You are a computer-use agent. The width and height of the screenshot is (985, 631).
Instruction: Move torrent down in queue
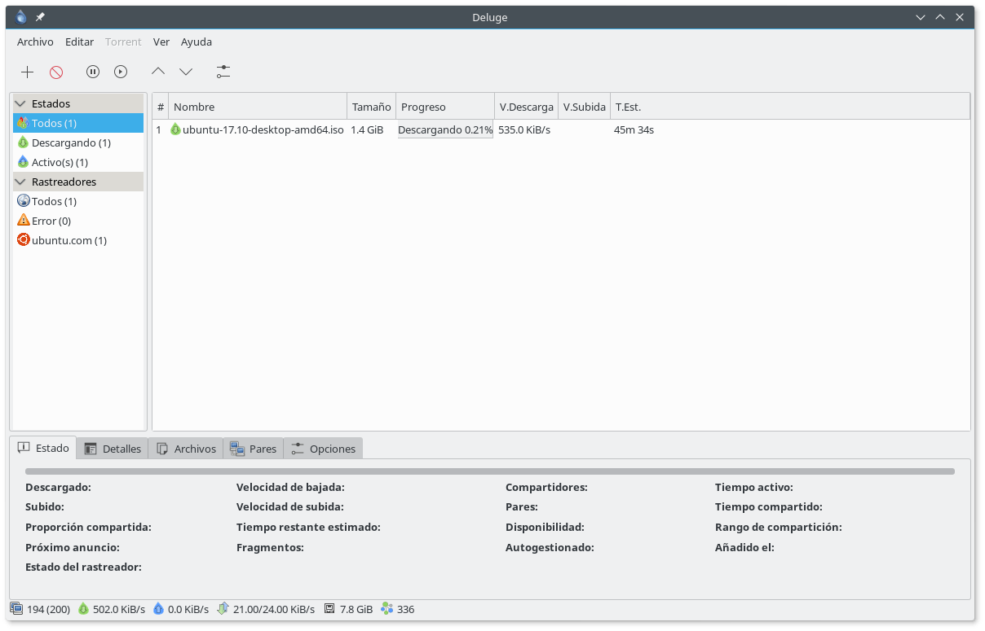click(x=186, y=72)
